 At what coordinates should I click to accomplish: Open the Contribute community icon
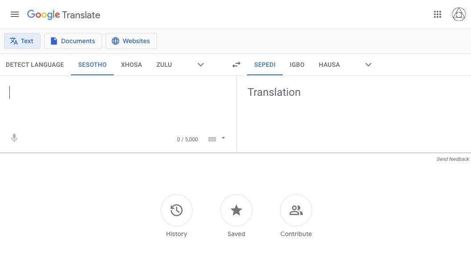tap(296, 210)
